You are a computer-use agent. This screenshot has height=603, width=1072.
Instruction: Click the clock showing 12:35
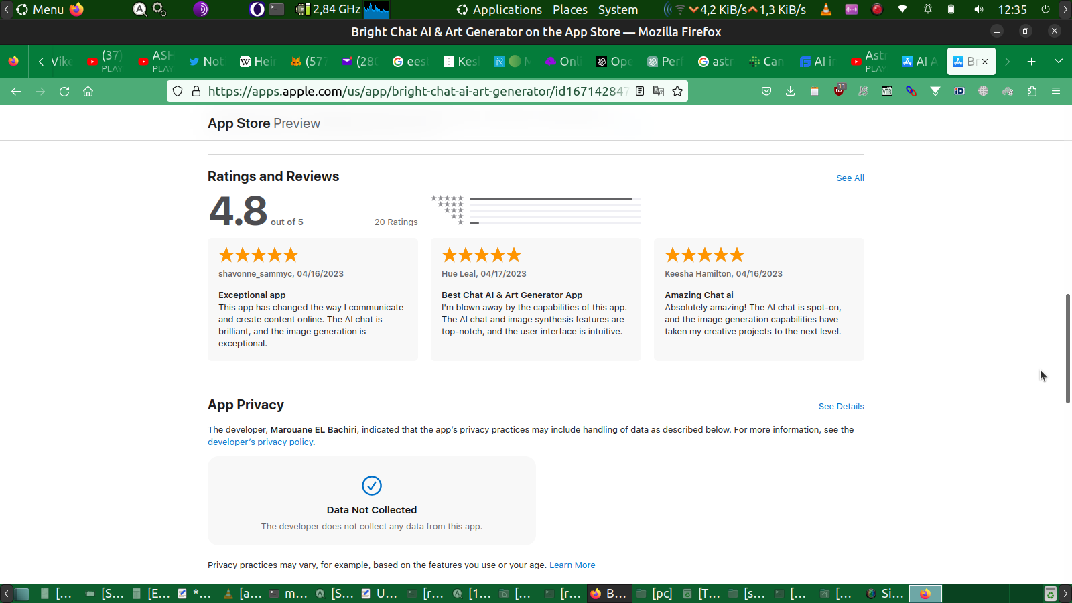[x=1012, y=9]
